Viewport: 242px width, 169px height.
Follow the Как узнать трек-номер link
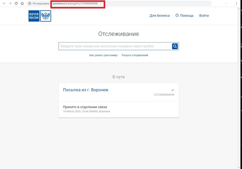coord(103,55)
